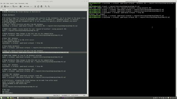Click the Ln 27 Col position indicator

(75, 95)
